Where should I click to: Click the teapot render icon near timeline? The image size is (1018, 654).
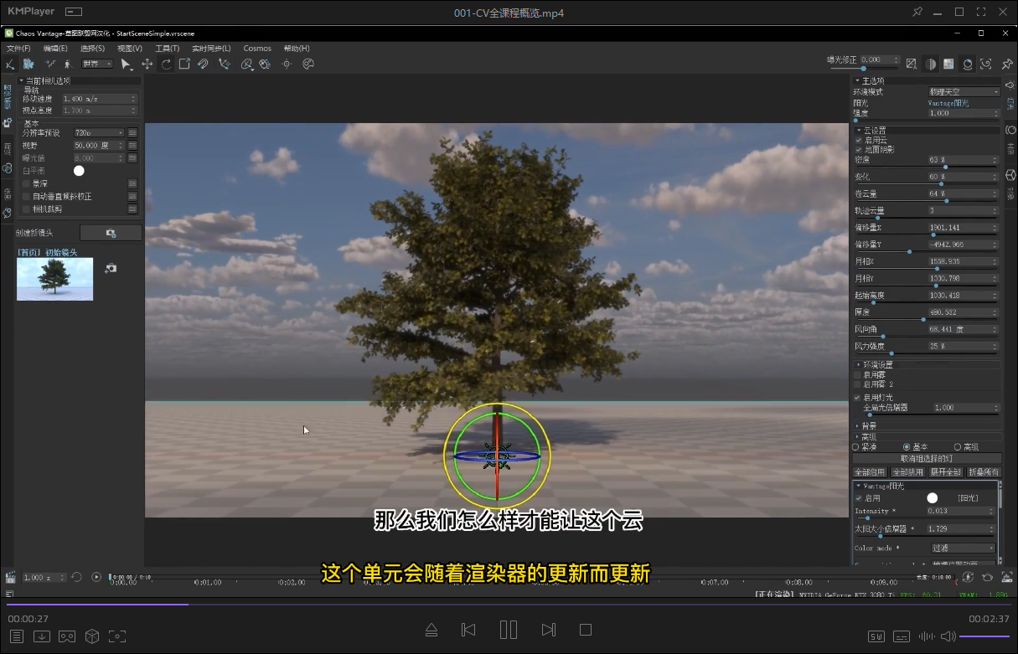pos(987,577)
